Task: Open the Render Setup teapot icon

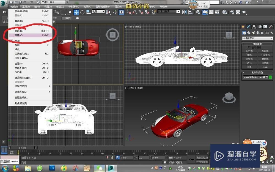Action: click(x=231, y=12)
